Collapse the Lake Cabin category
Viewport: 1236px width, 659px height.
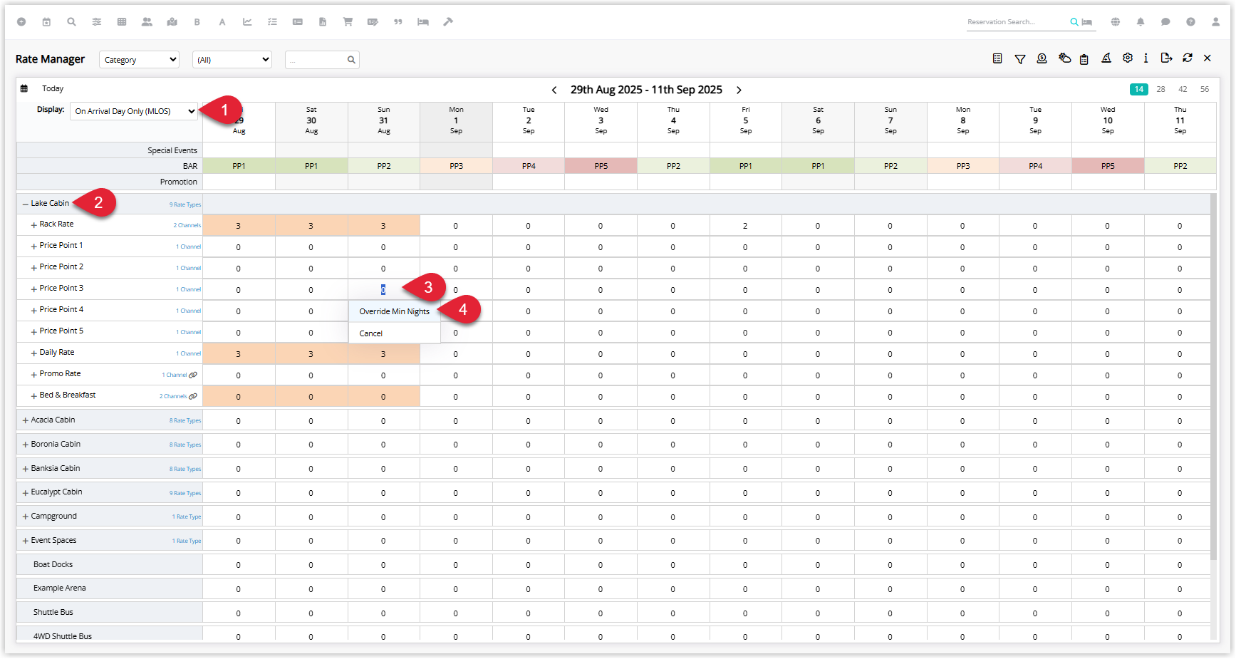point(26,204)
